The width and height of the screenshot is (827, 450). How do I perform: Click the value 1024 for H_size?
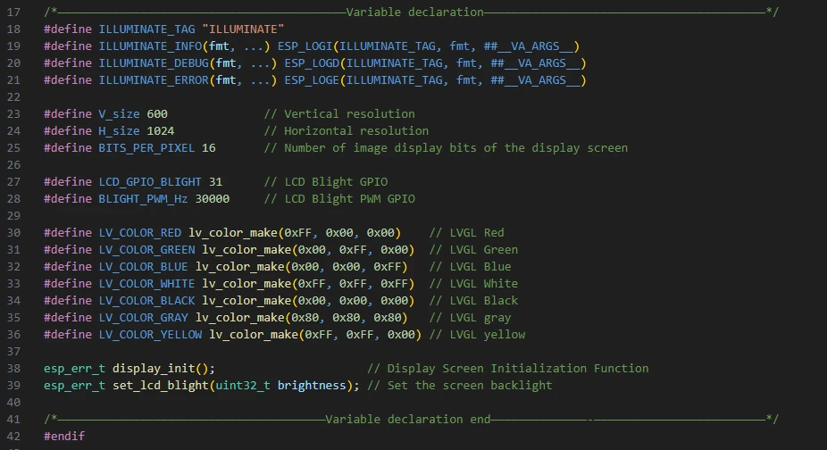pos(161,130)
